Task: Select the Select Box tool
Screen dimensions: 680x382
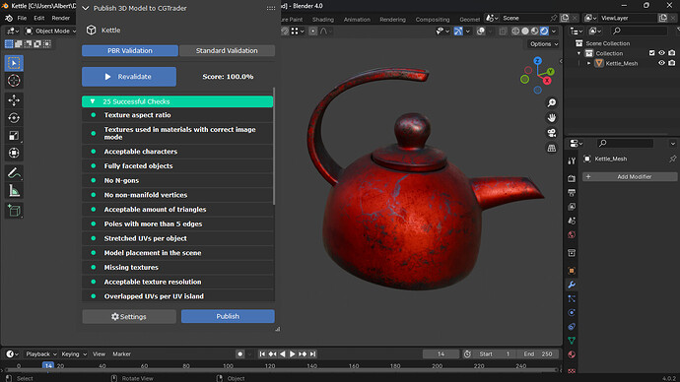Action: pyautogui.click(x=14, y=63)
